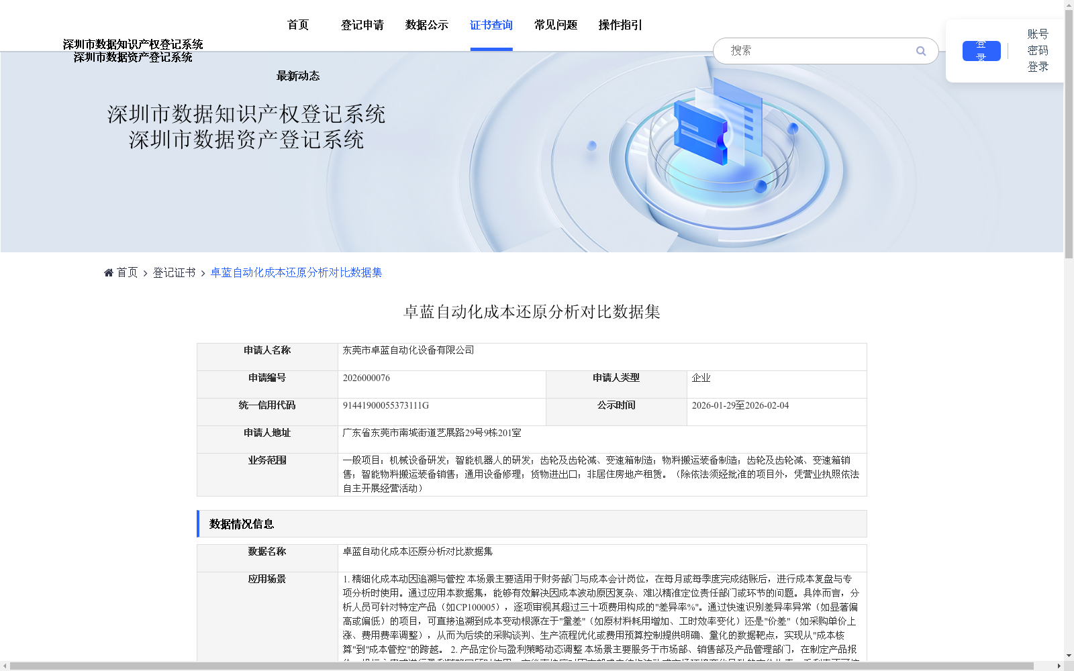Select the 证书查询 tab
The image size is (1074, 671).
[x=491, y=25]
